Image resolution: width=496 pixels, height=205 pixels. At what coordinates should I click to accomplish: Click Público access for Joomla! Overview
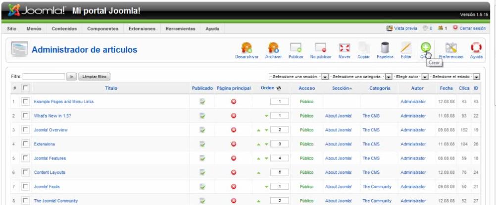pos(306,130)
